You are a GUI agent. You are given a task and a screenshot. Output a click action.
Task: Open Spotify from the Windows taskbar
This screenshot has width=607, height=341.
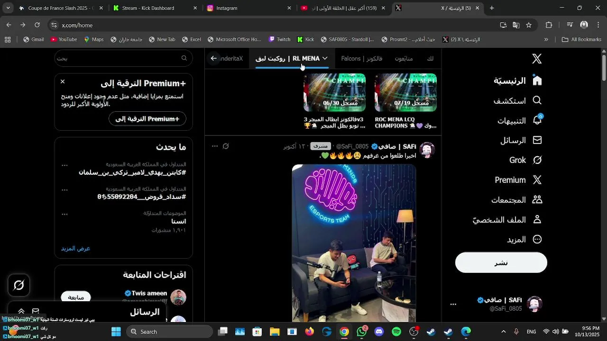[396, 332]
